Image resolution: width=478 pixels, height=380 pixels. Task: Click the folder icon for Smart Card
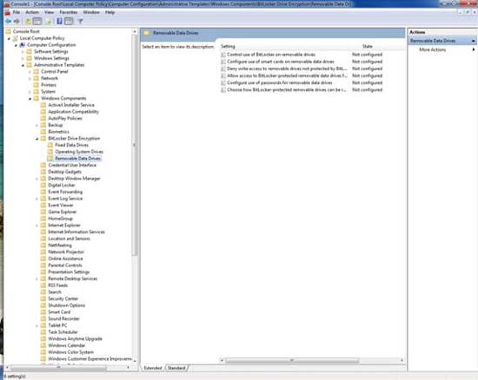pos(43,312)
